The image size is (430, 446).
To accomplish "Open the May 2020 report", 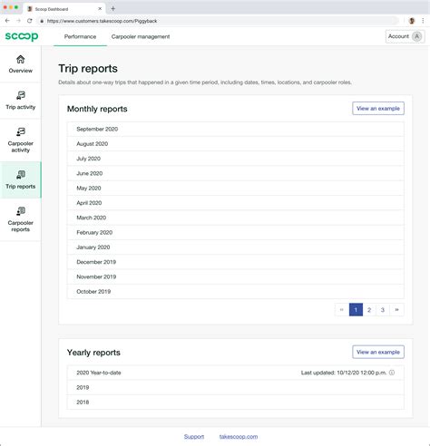I will tap(236, 189).
